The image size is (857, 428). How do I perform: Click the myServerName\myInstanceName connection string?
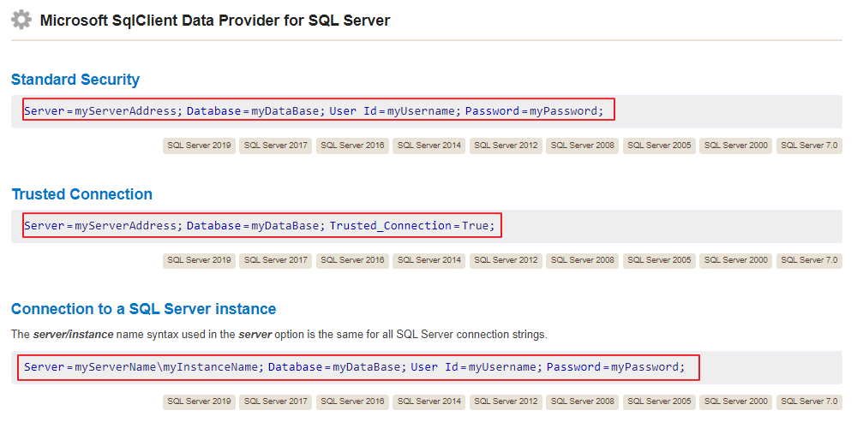[358, 367]
